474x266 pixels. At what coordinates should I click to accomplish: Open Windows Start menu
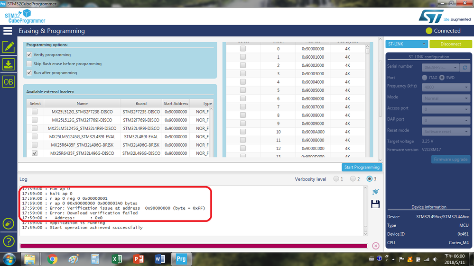click(9, 259)
